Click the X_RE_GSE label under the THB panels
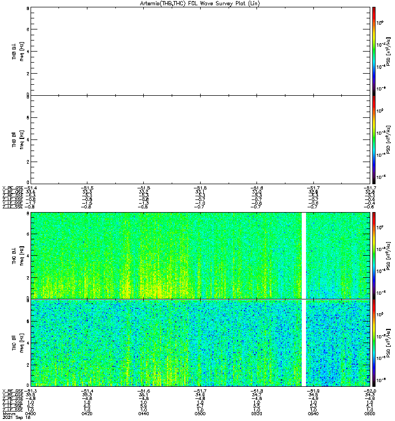 (x=13, y=188)
